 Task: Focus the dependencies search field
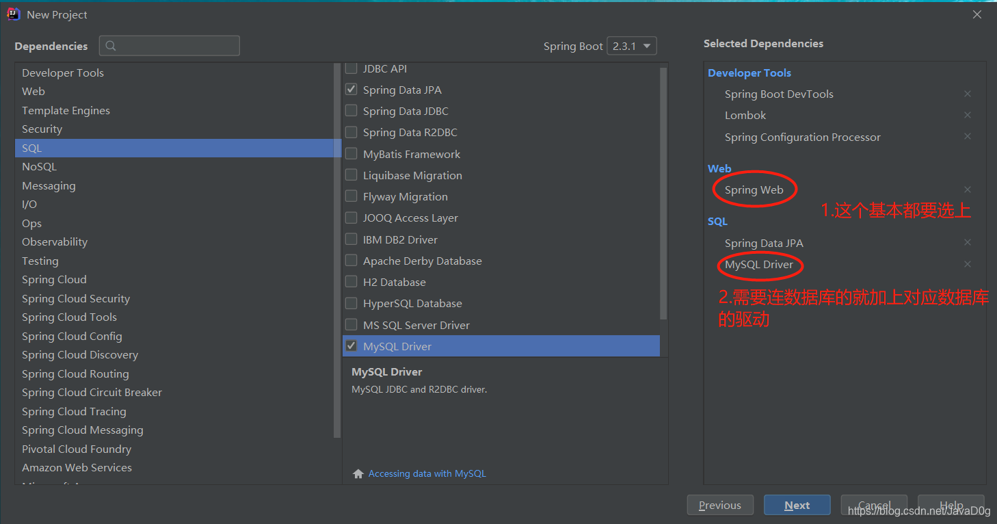pyautogui.click(x=170, y=46)
